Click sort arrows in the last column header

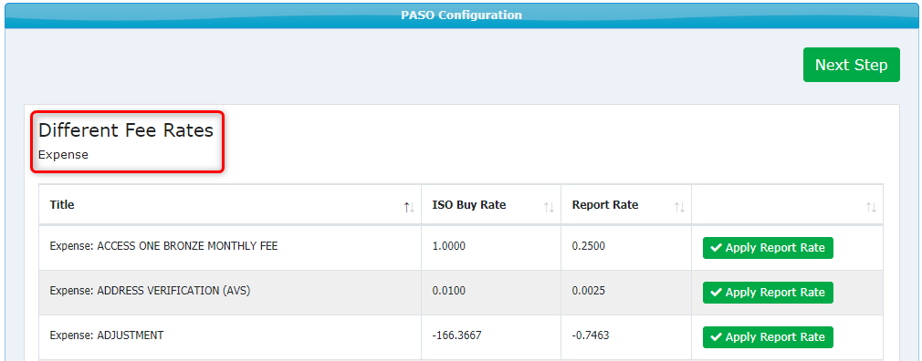(x=871, y=207)
